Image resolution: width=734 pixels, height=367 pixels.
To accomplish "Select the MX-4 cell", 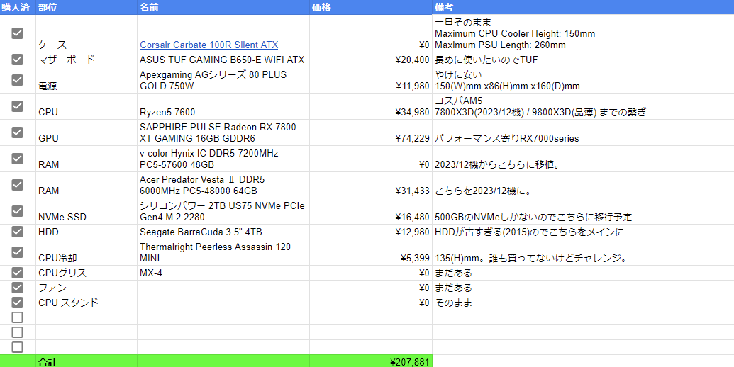I will [223, 273].
